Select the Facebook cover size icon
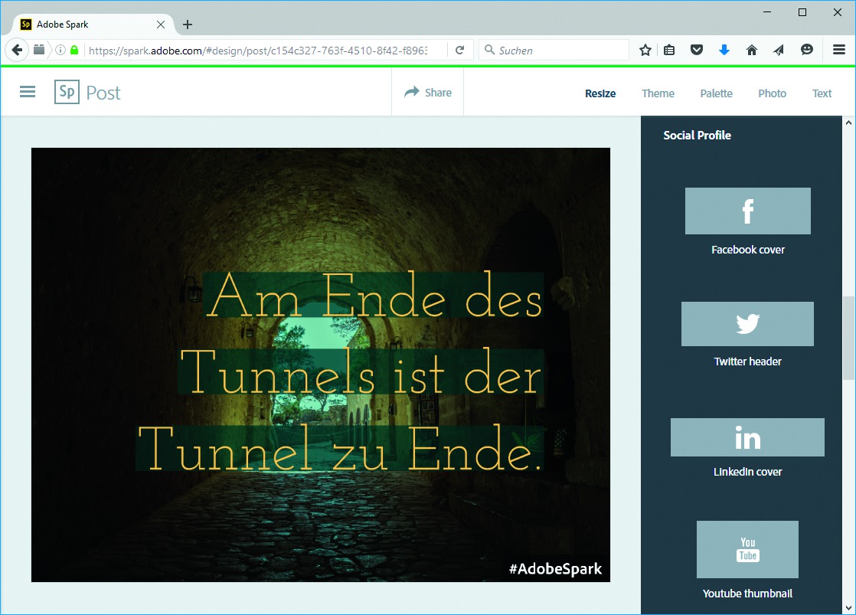The image size is (856, 615). pyautogui.click(x=747, y=211)
